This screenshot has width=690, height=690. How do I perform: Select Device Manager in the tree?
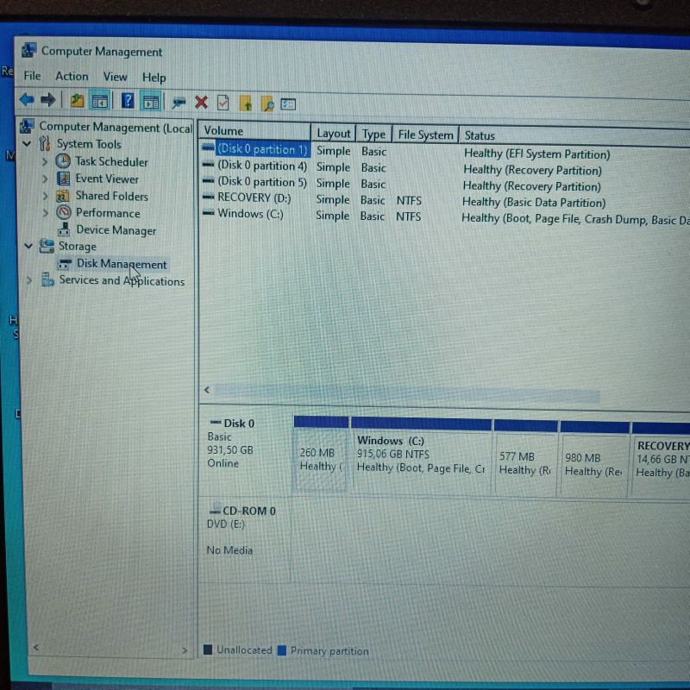click(116, 230)
